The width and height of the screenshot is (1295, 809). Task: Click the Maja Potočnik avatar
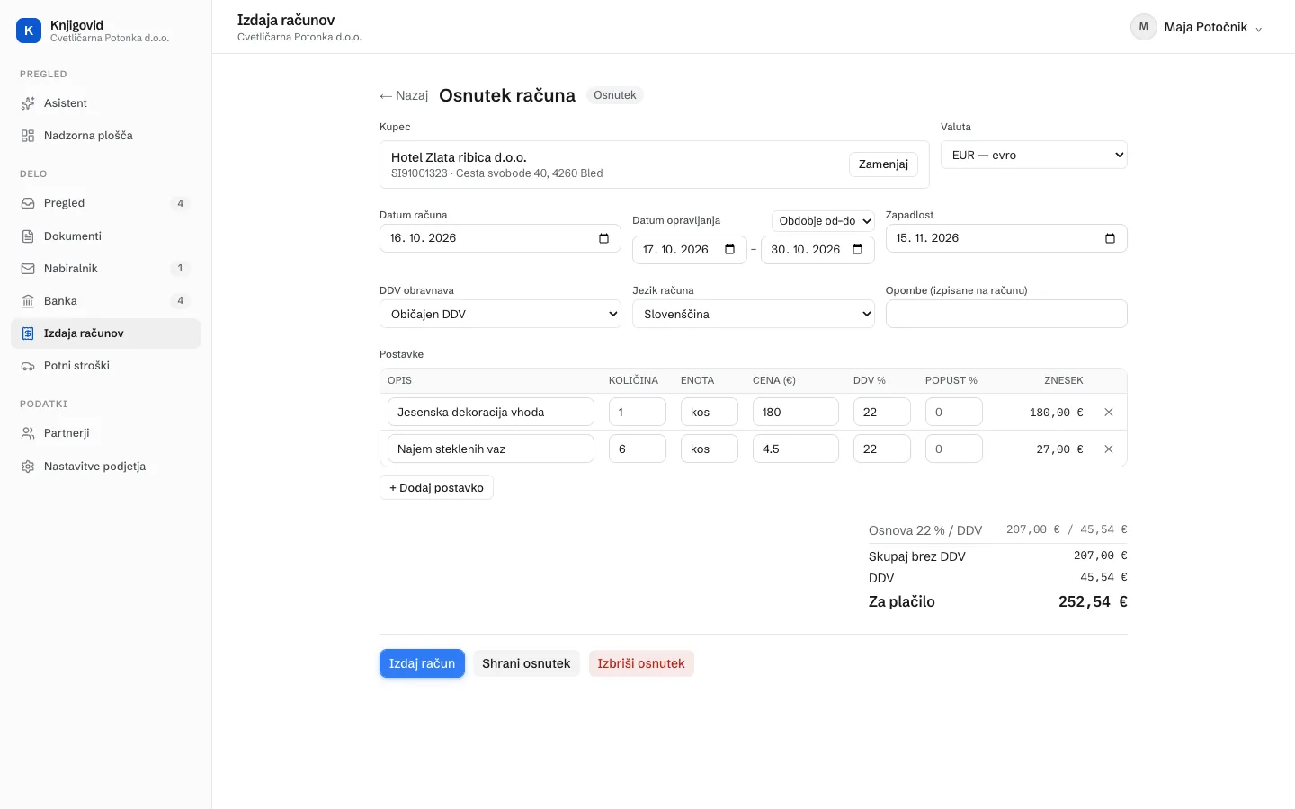1144,27
